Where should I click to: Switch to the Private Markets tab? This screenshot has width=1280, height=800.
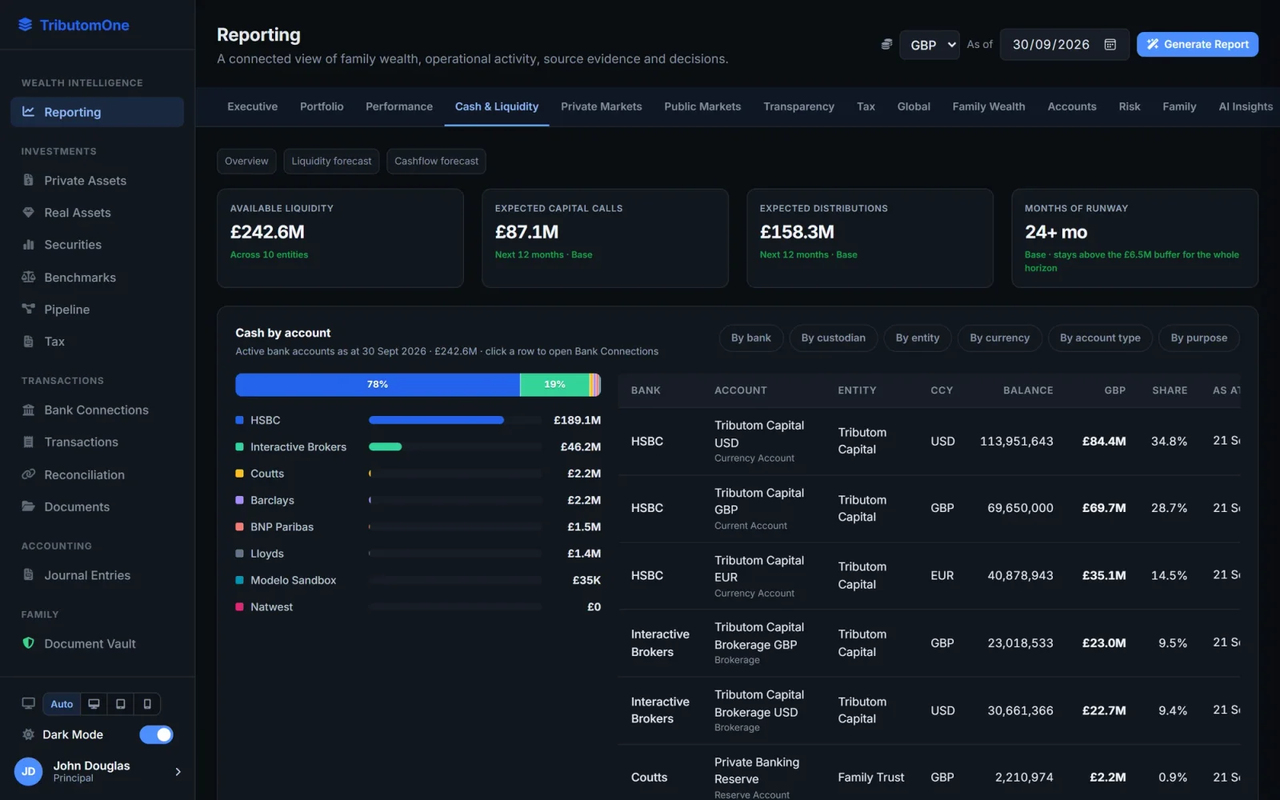click(x=602, y=106)
